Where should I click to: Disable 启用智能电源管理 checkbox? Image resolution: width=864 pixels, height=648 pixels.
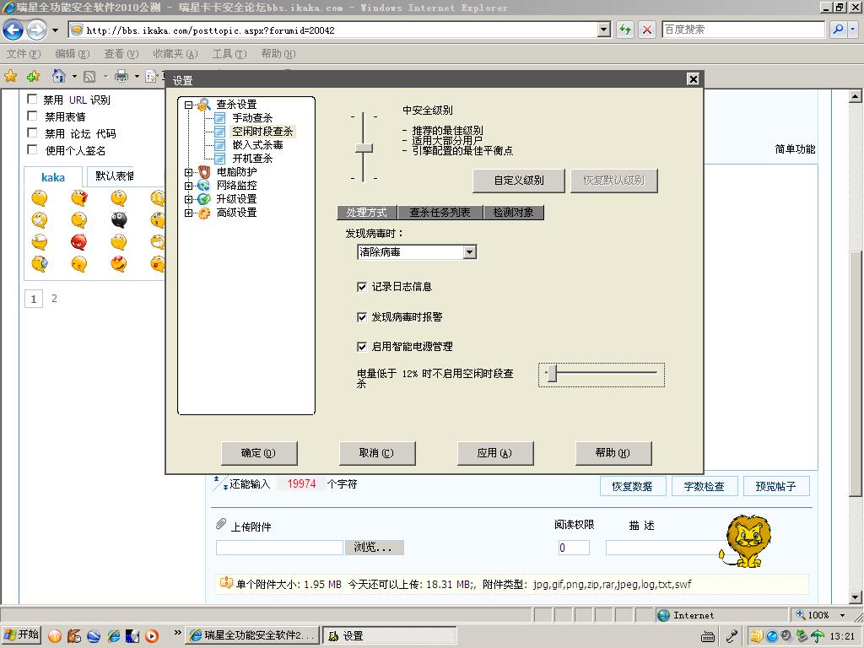[x=361, y=347]
